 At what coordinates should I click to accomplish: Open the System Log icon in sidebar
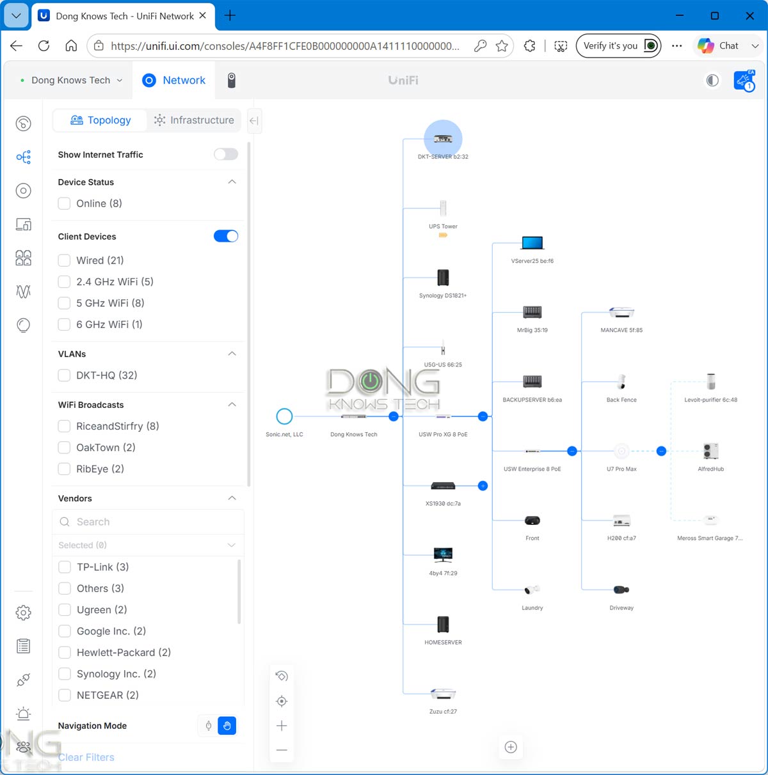point(24,646)
